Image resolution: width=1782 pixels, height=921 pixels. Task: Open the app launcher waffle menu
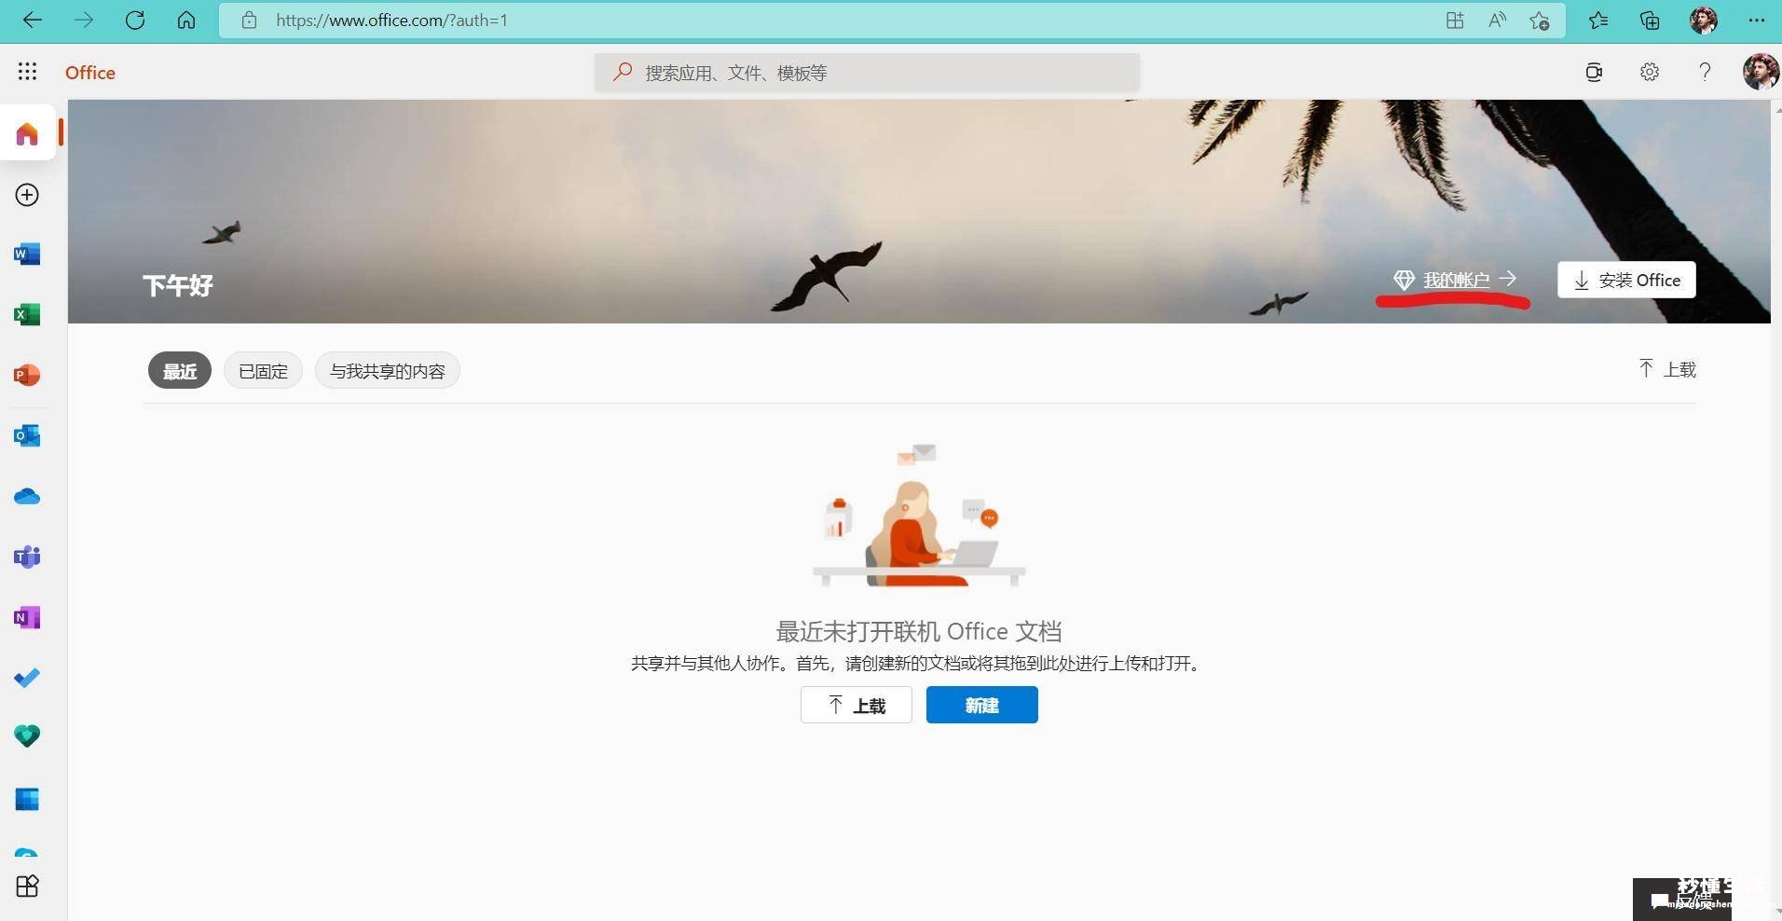(27, 72)
